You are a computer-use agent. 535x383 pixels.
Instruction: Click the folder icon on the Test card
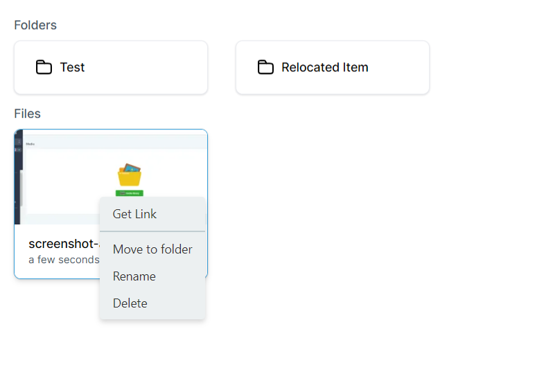coord(44,67)
